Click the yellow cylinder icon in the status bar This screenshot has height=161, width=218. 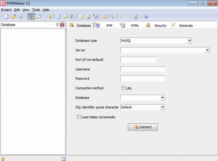3,159
